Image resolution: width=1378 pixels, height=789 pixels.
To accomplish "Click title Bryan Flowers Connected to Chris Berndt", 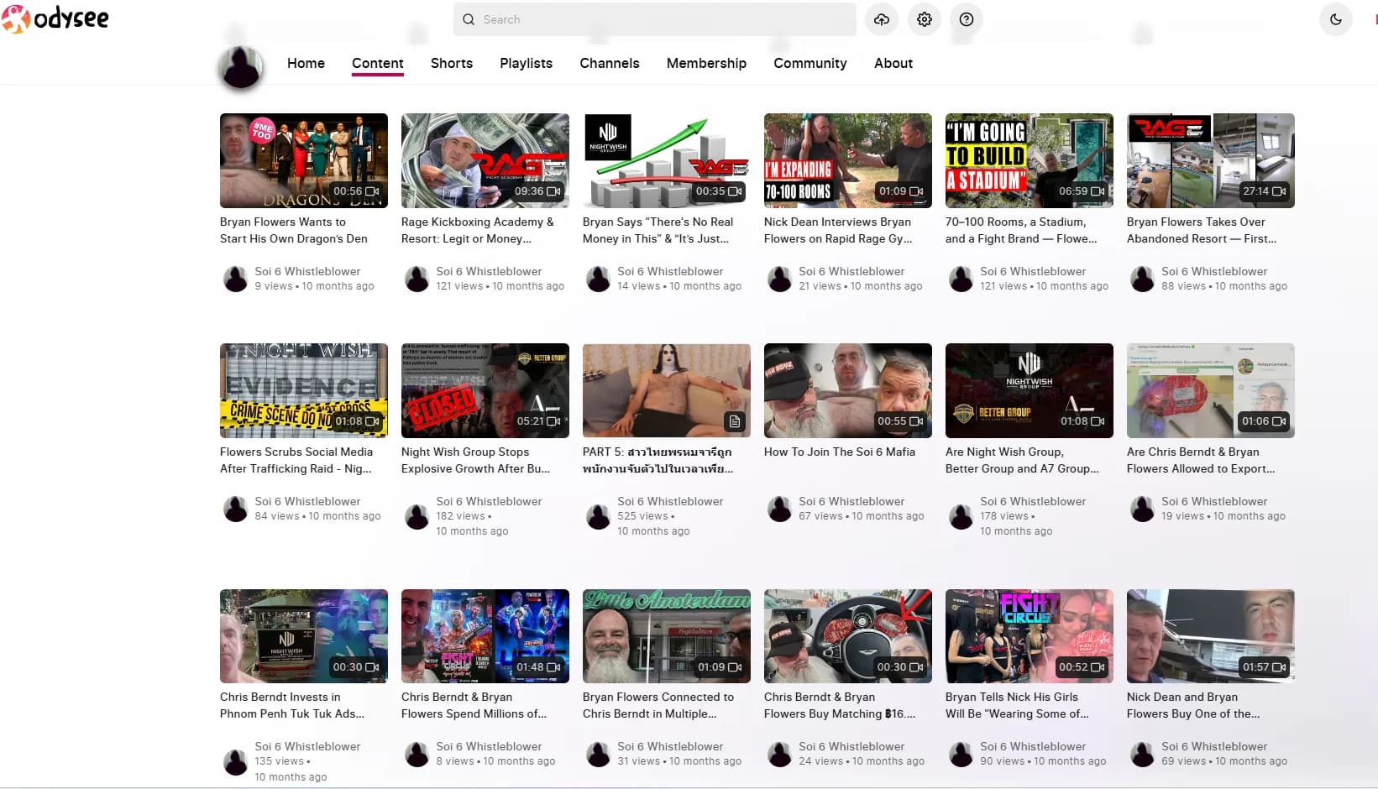I will (658, 705).
